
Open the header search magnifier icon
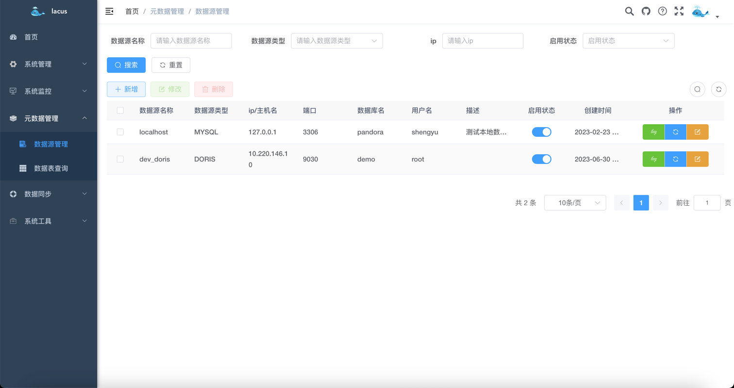[x=629, y=11]
